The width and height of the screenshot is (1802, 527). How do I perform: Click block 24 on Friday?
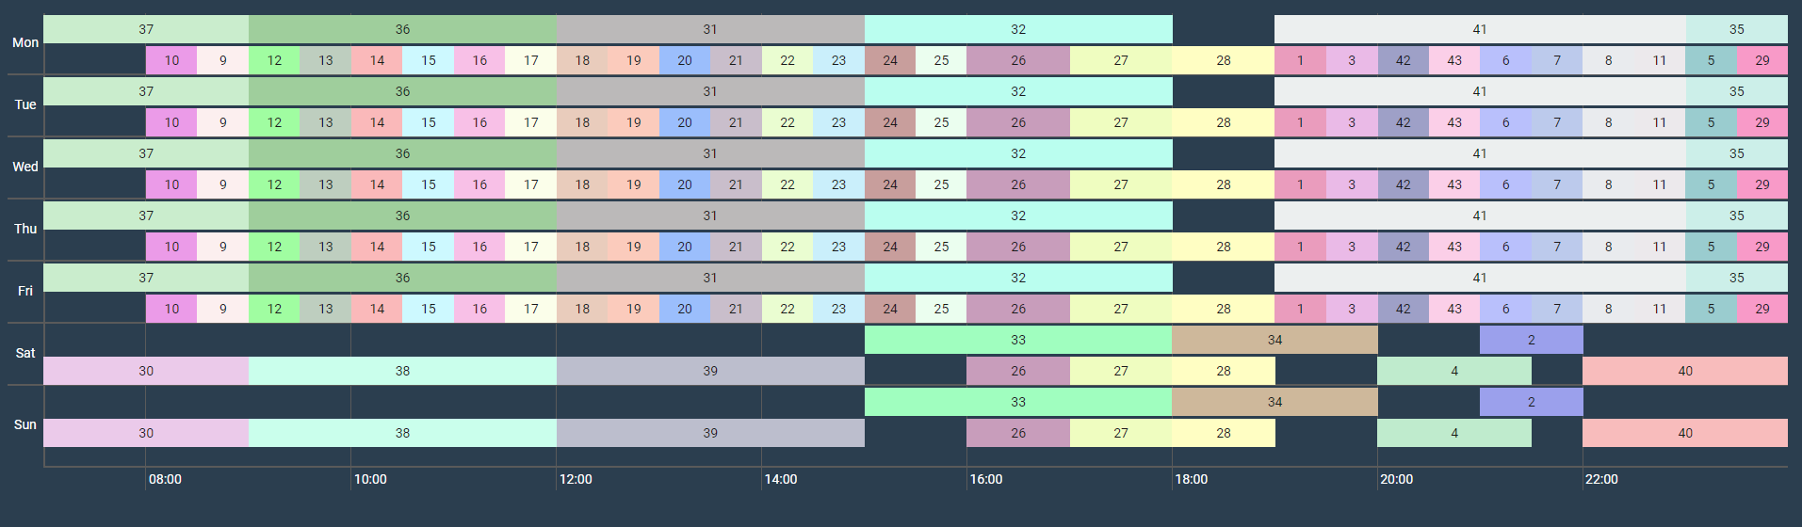[890, 309]
